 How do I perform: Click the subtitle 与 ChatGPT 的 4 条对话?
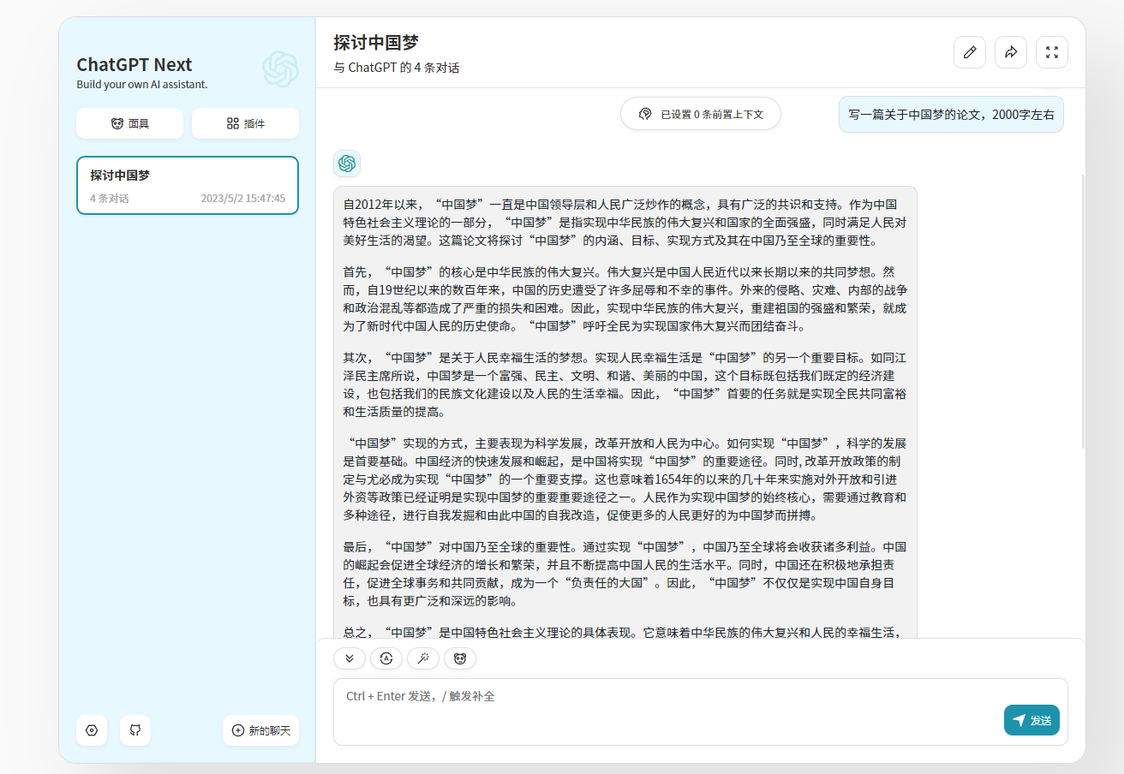pyautogui.click(x=397, y=68)
